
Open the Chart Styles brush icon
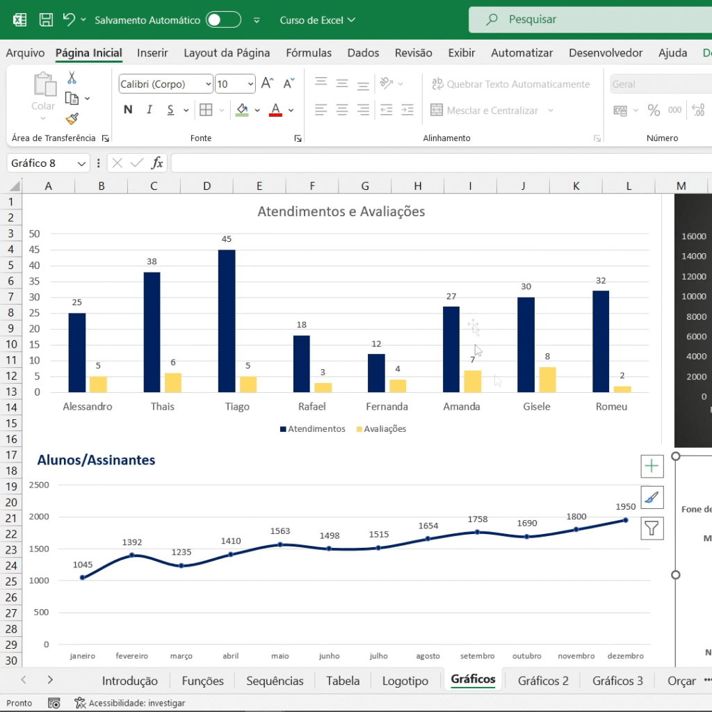click(x=652, y=497)
